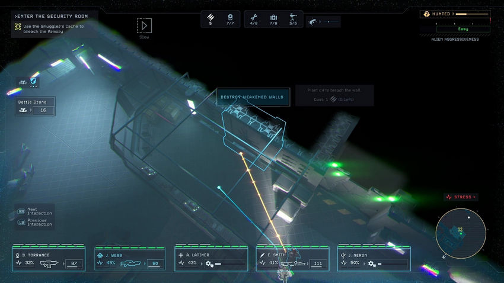Select the C4 charges resource icon
504x283 pixels.
[210, 17]
